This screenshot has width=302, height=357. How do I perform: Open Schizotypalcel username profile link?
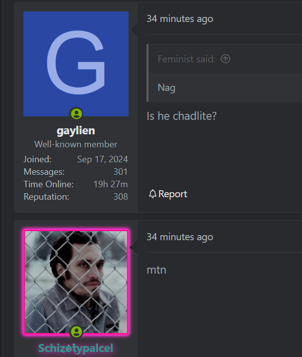[x=75, y=349]
